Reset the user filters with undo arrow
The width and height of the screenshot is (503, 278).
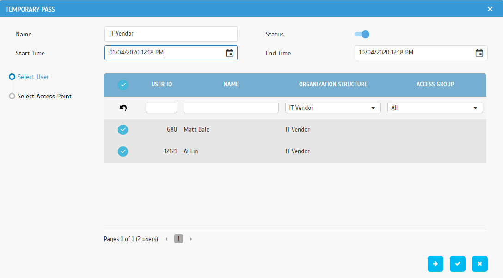tap(123, 108)
